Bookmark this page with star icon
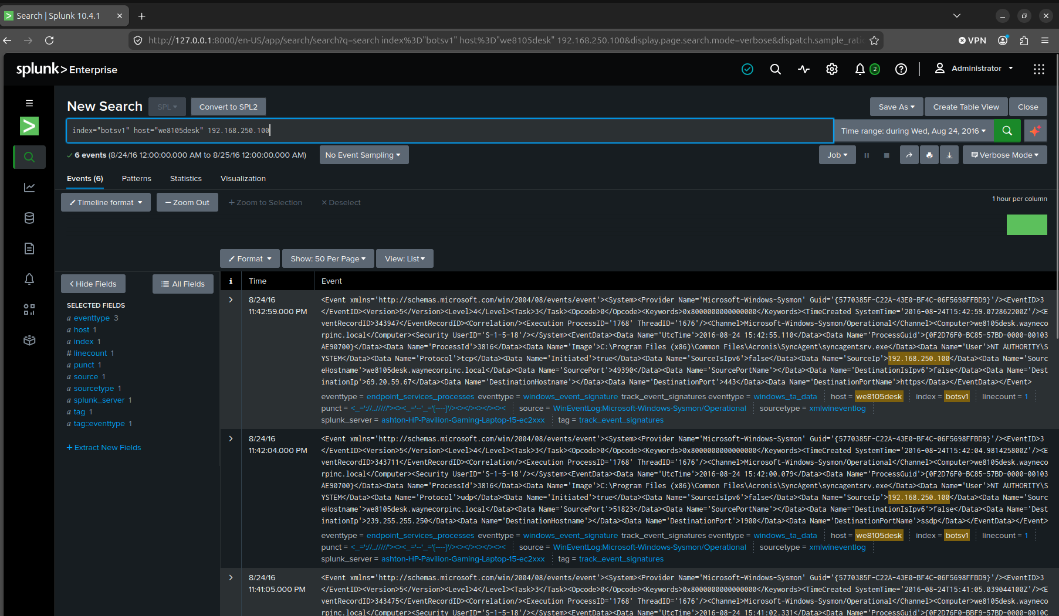The image size is (1059, 616). click(874, 40)
